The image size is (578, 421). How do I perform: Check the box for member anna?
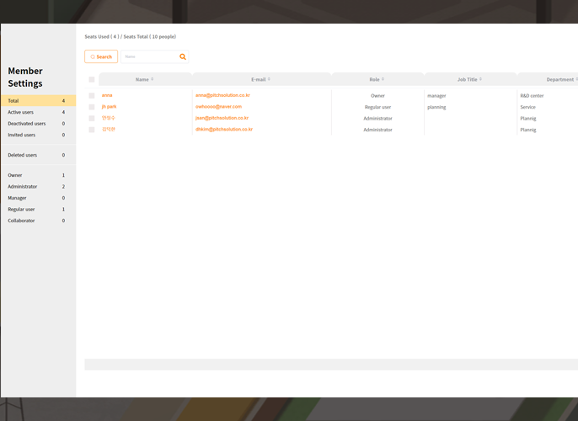click(92, 96)
